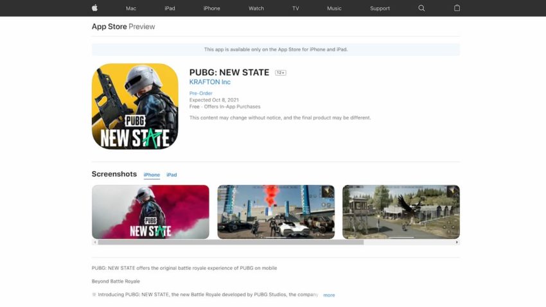Open the eagle village gameplay screenshot
The image size is (546, 307).
401,212
